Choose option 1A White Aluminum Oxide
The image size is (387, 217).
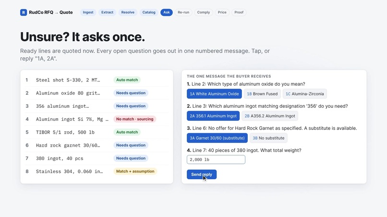point(214,94)
